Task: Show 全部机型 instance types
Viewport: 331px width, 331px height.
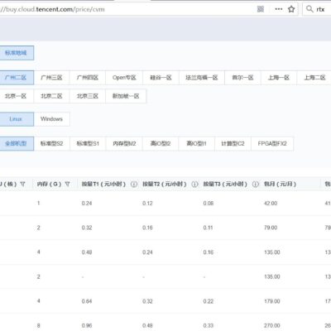Action: click(16, 143)
